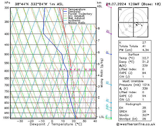Click the wind barb at 700 hPa
The width and height of the screenshot is (163, 126).
pos(109,83)
